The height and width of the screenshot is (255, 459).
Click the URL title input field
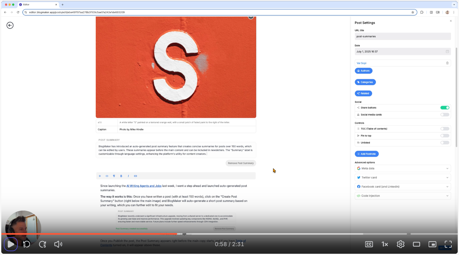coord(403,36)
